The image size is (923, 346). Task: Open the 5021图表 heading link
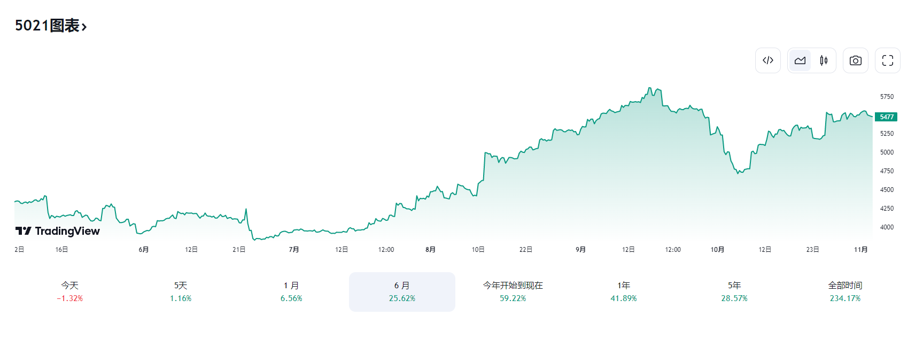(47, 26)
